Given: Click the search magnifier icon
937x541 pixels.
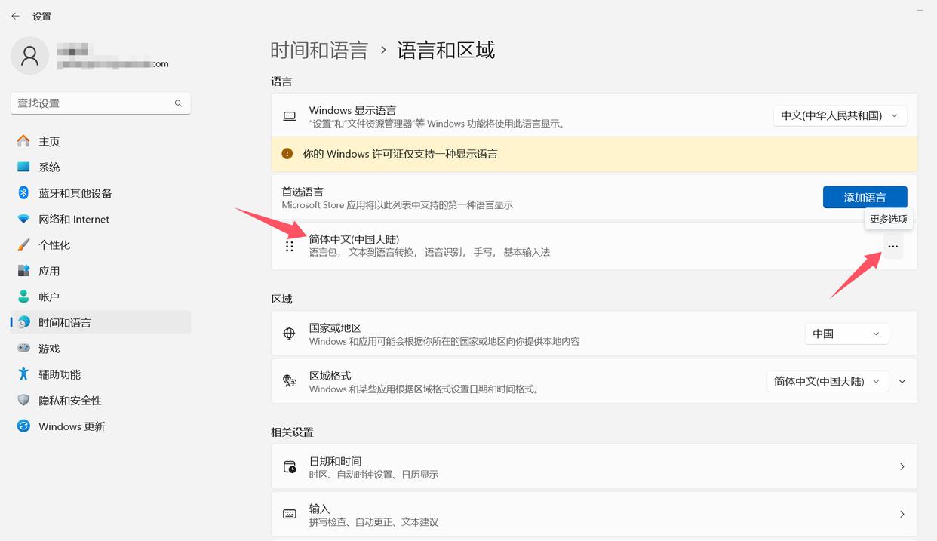Looking at the screenshot, I should (179, 103).
